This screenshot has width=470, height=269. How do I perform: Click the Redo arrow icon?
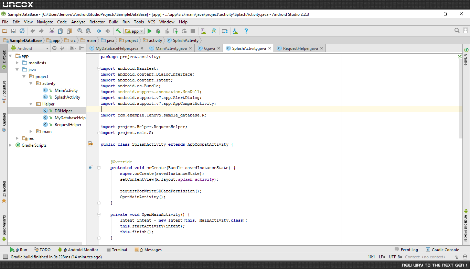pos(41,31)
